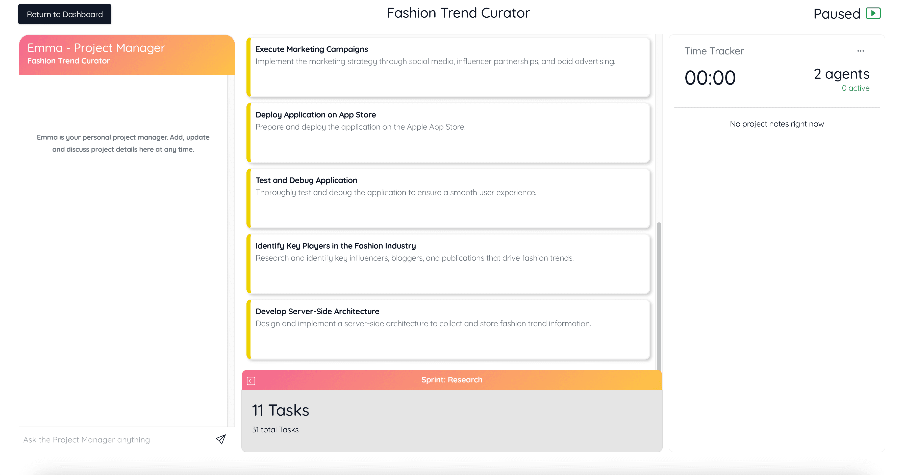Click the Paused status label
Screen dimensions: 903x475
[x=836, y=14]
